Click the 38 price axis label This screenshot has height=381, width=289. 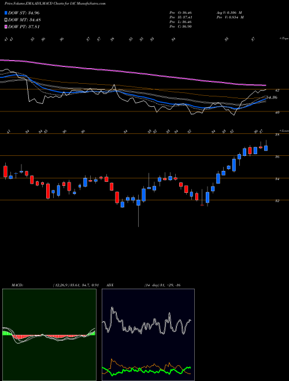[277, 135]
